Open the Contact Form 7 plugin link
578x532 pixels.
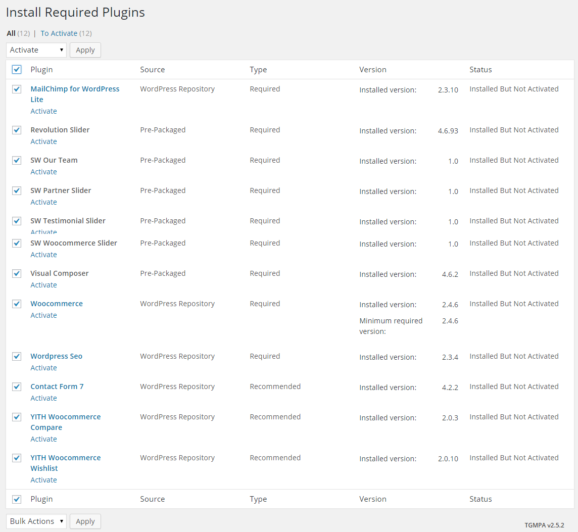(x=57, y=386)
